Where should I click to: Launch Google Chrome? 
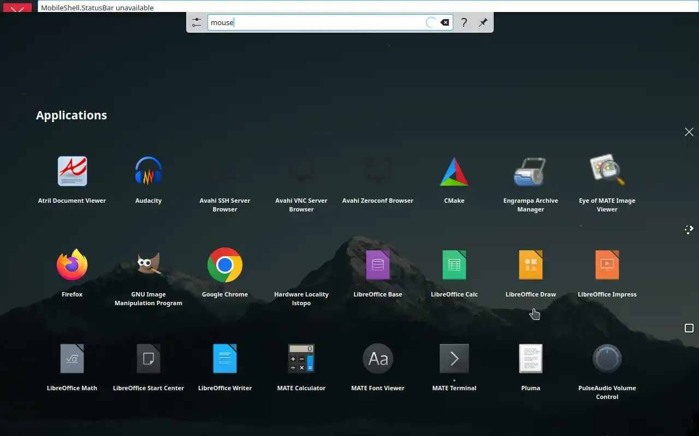225,274
